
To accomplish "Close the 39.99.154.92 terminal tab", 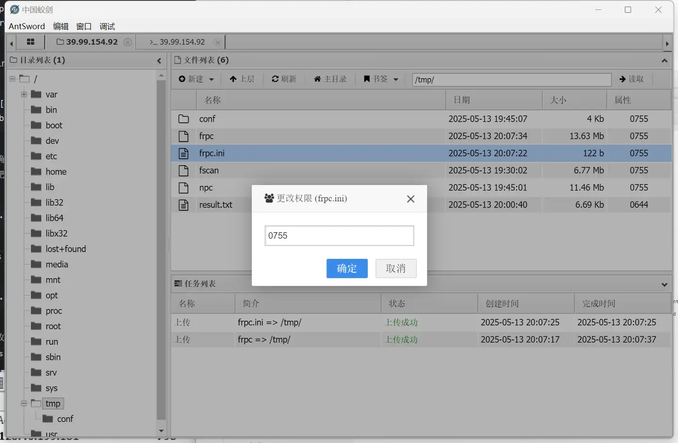I will tap(218, 42).
